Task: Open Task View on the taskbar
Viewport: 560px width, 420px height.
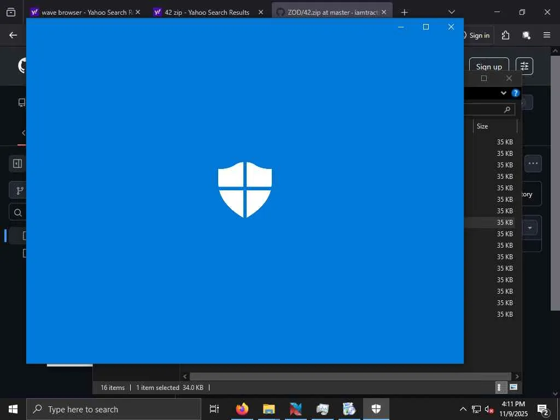Action: click(214, 409)
